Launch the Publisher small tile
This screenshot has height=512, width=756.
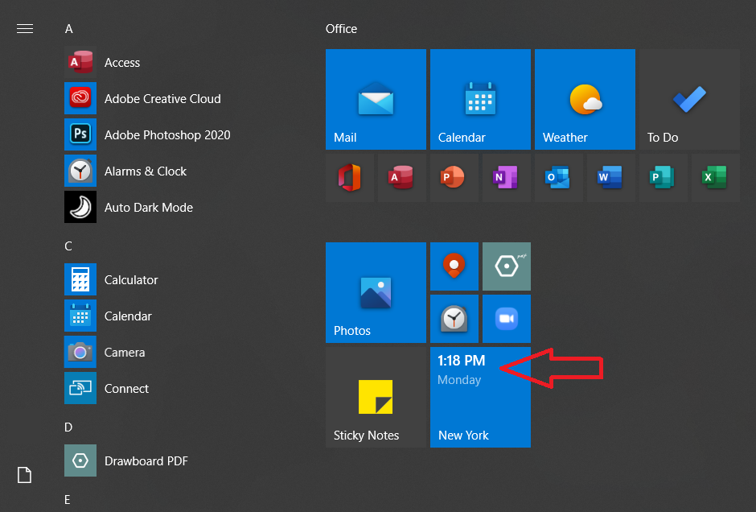point(664,178)
